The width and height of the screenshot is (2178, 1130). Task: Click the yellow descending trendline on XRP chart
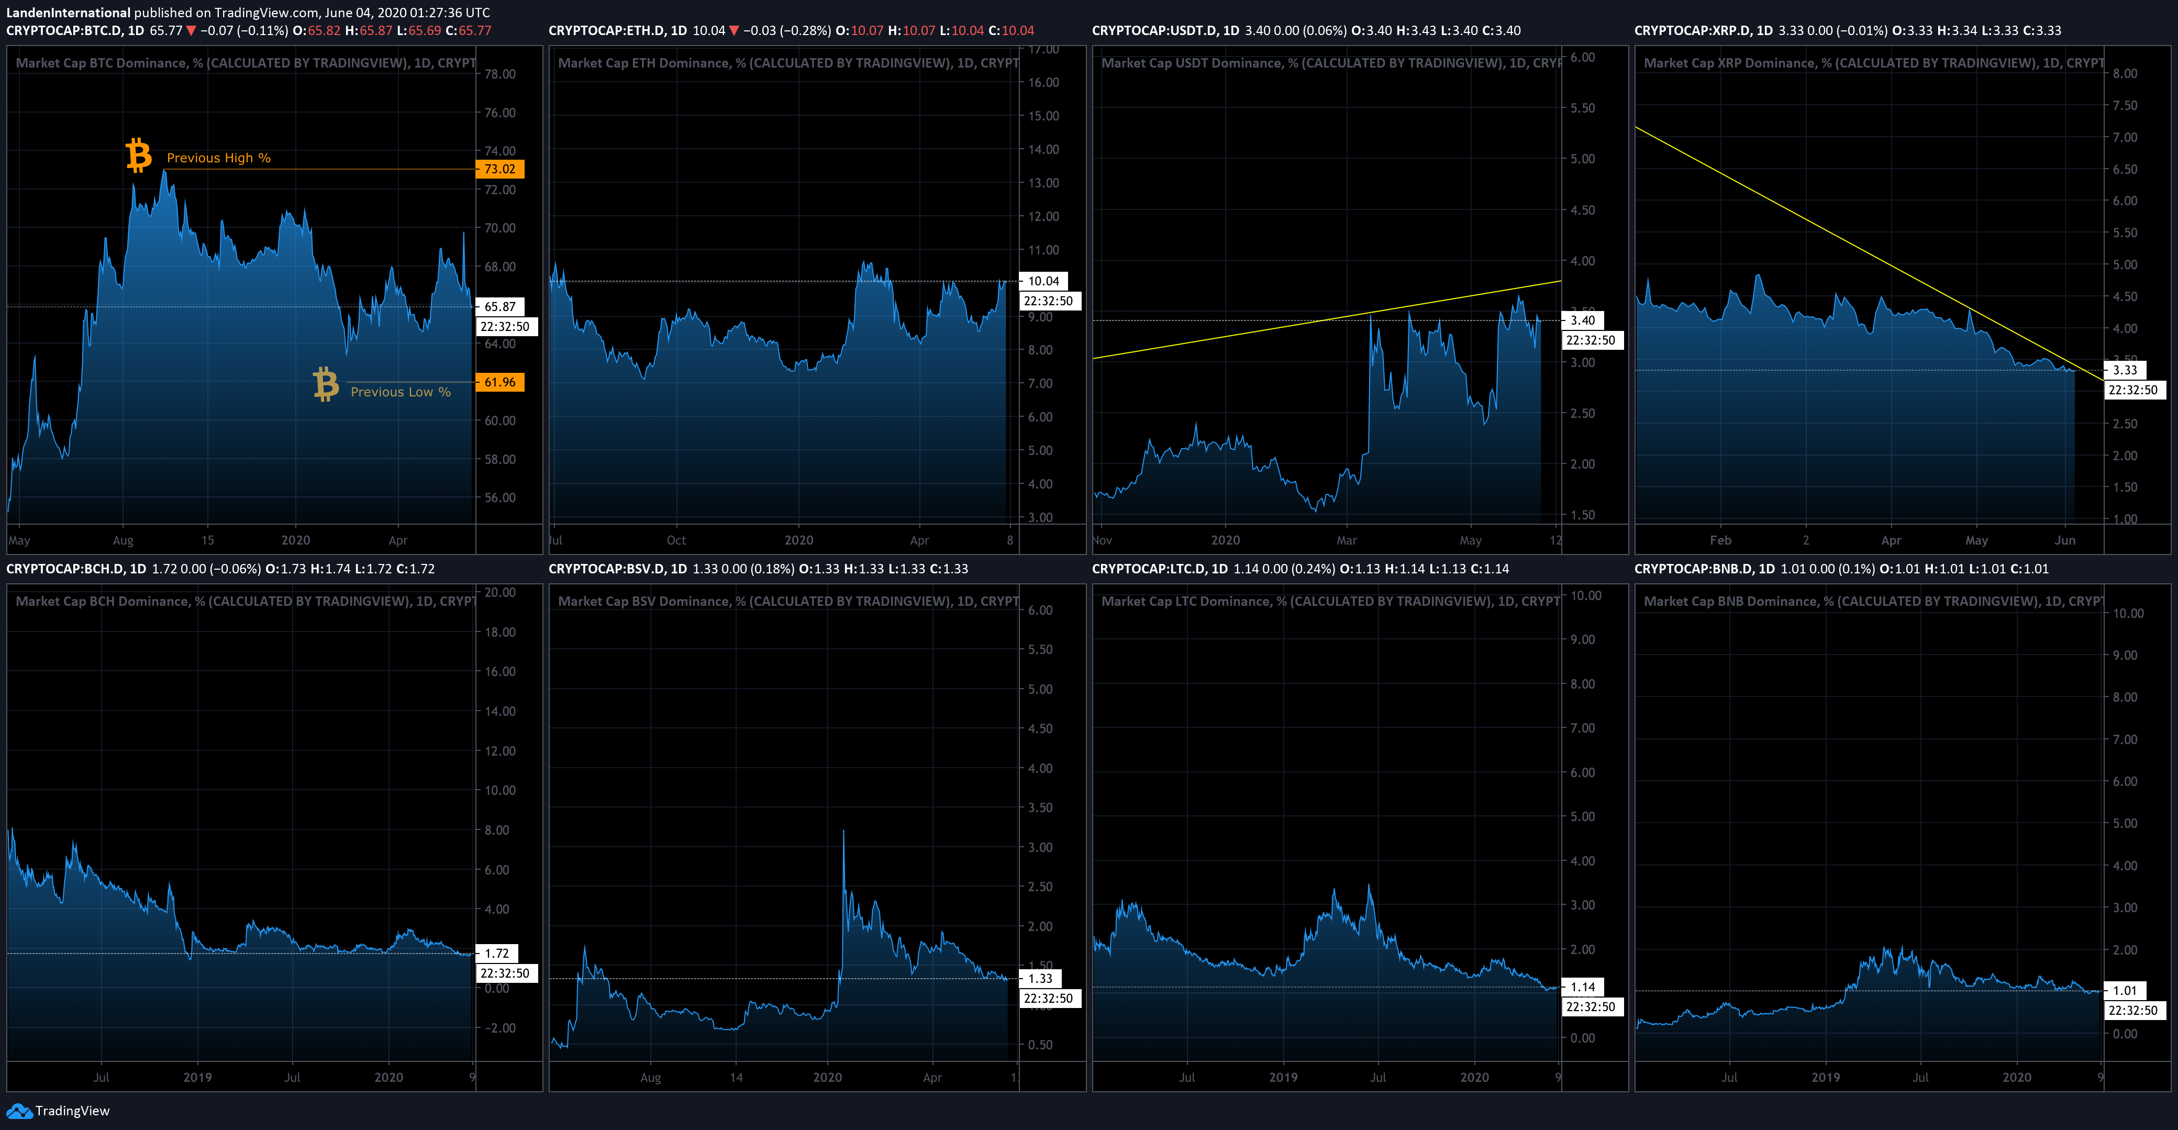tap(1869, 254)
